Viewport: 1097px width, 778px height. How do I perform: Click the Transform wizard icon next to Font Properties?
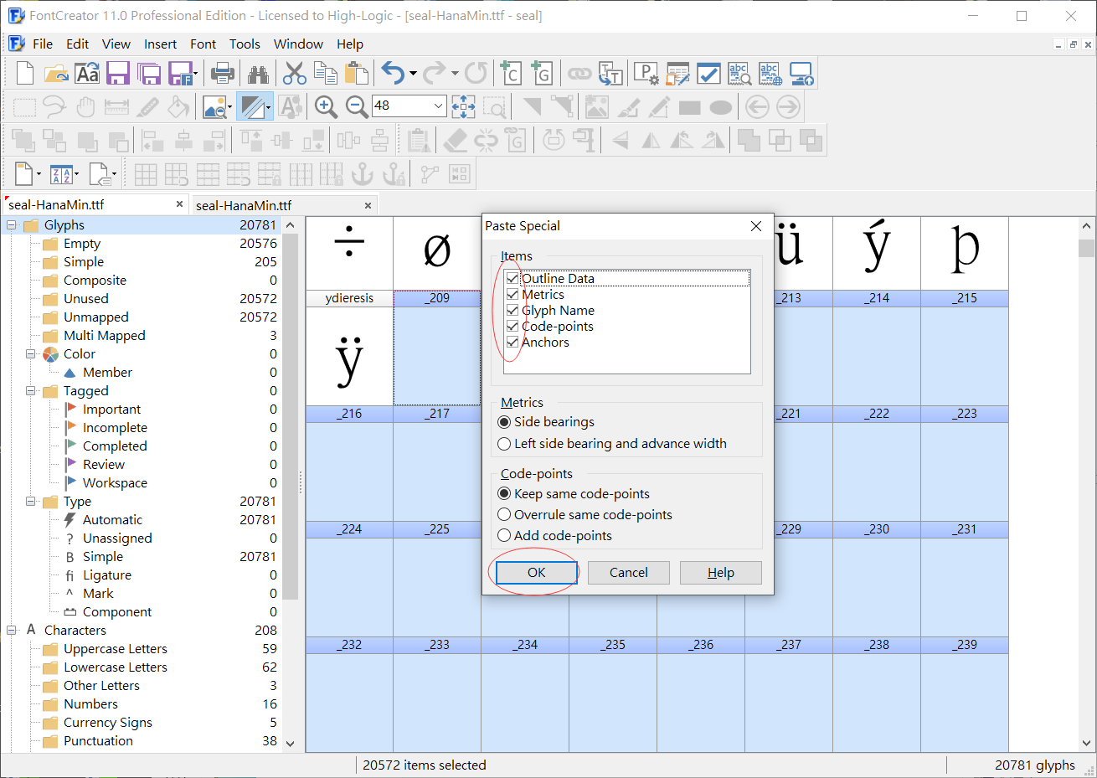click(x=677, y=74)
